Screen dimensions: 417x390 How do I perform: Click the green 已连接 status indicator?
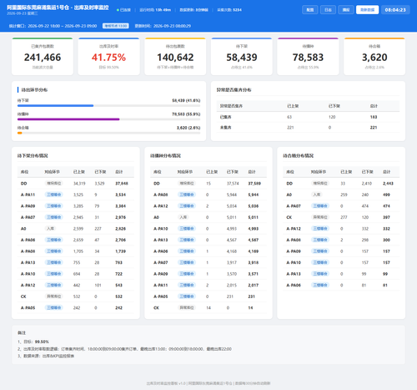[x=123, y=10]
